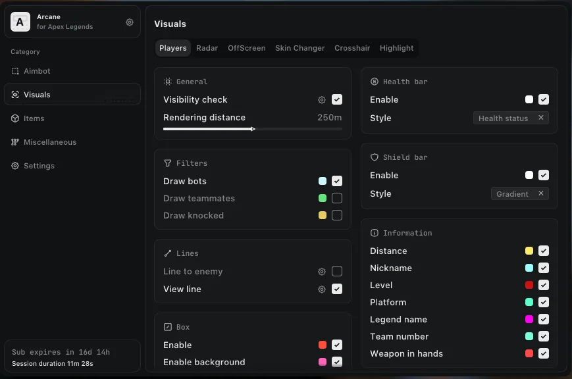Image resolution: width=572 pixels, height=379 pixels.
Task: Disable the Shield bar Enable checkbox
Action: (544, 175)
